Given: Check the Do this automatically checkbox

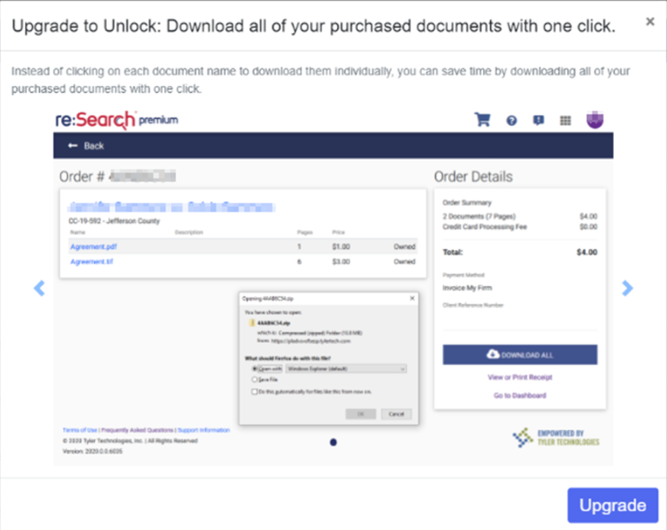Looking at the screenshot, I should [x=253, y=391].
